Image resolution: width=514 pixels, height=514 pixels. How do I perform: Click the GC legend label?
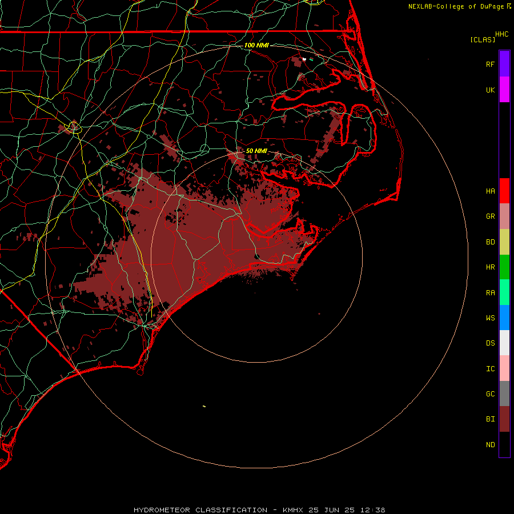[490, 393]
